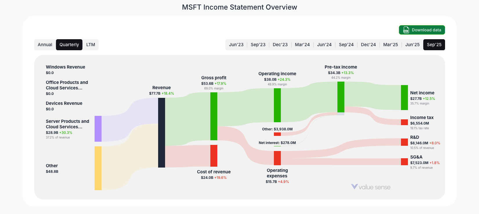Select the Sep'24 quarter
Viewport: 479px width, 214px height.
[x=346, y=45]
